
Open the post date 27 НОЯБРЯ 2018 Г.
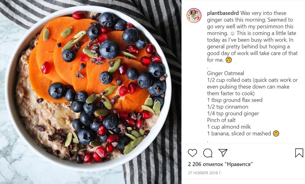click(x=205, y=173)
